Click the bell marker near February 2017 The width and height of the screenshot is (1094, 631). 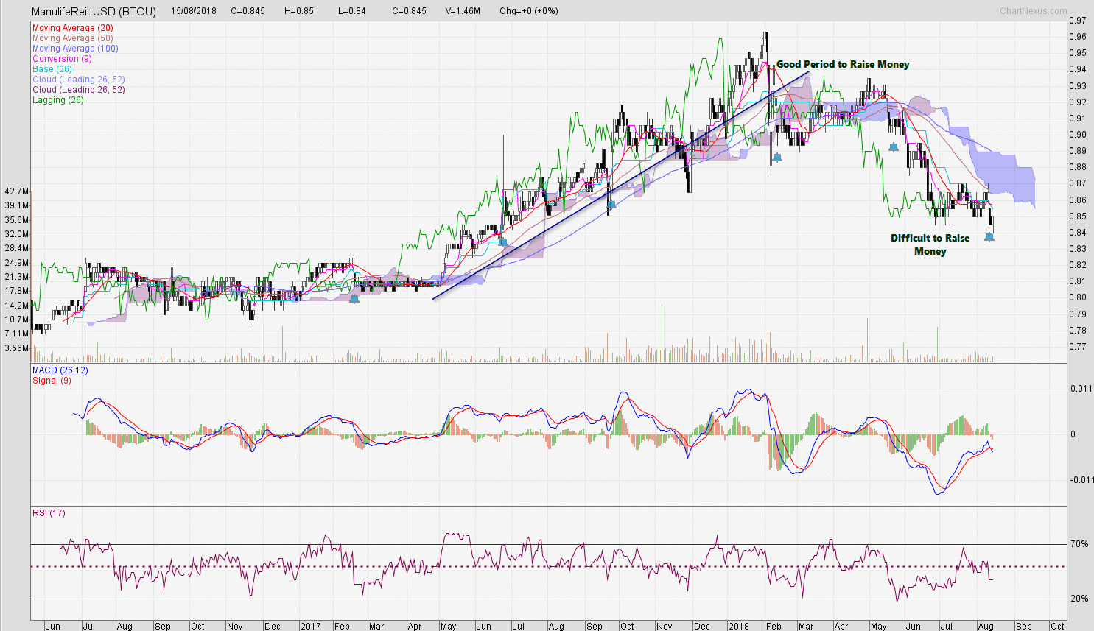354,299
